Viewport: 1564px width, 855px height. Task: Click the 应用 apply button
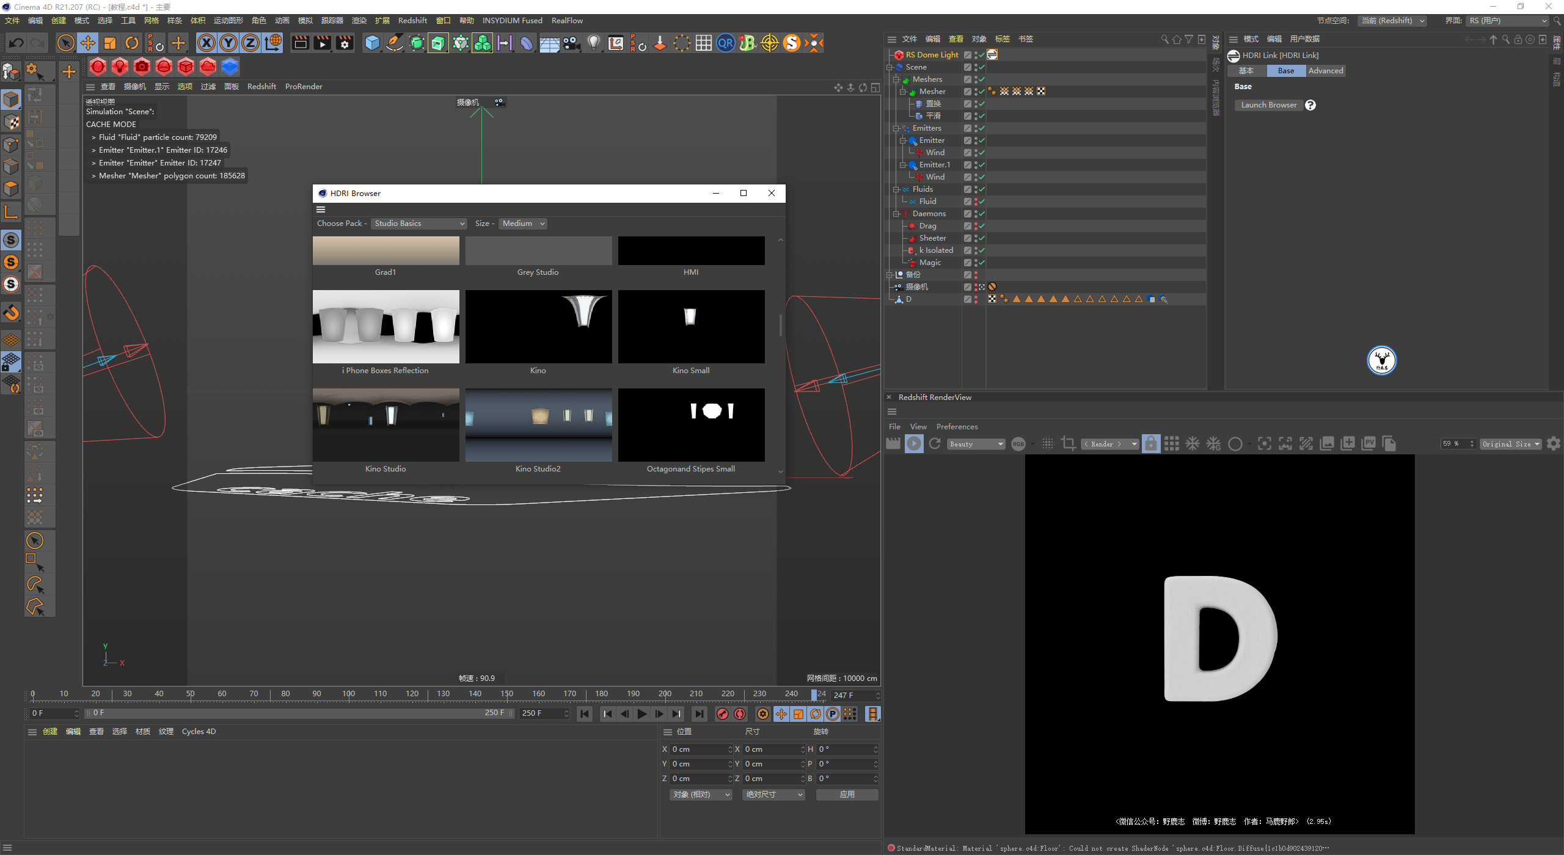tap(847, 795)
